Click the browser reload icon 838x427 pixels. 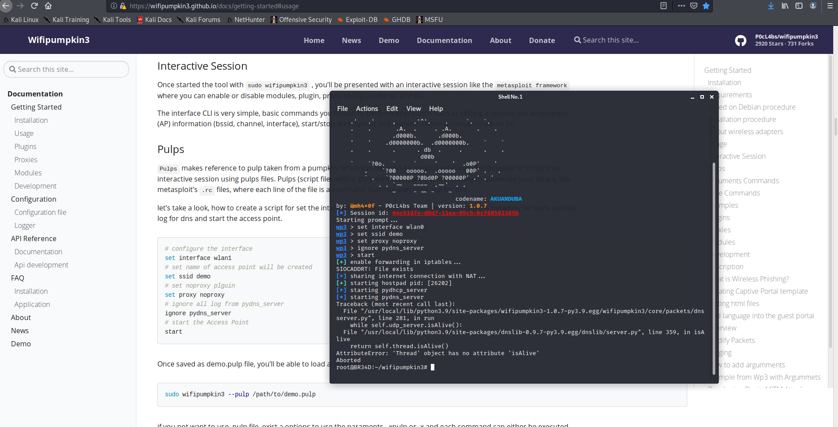(34, 6)
